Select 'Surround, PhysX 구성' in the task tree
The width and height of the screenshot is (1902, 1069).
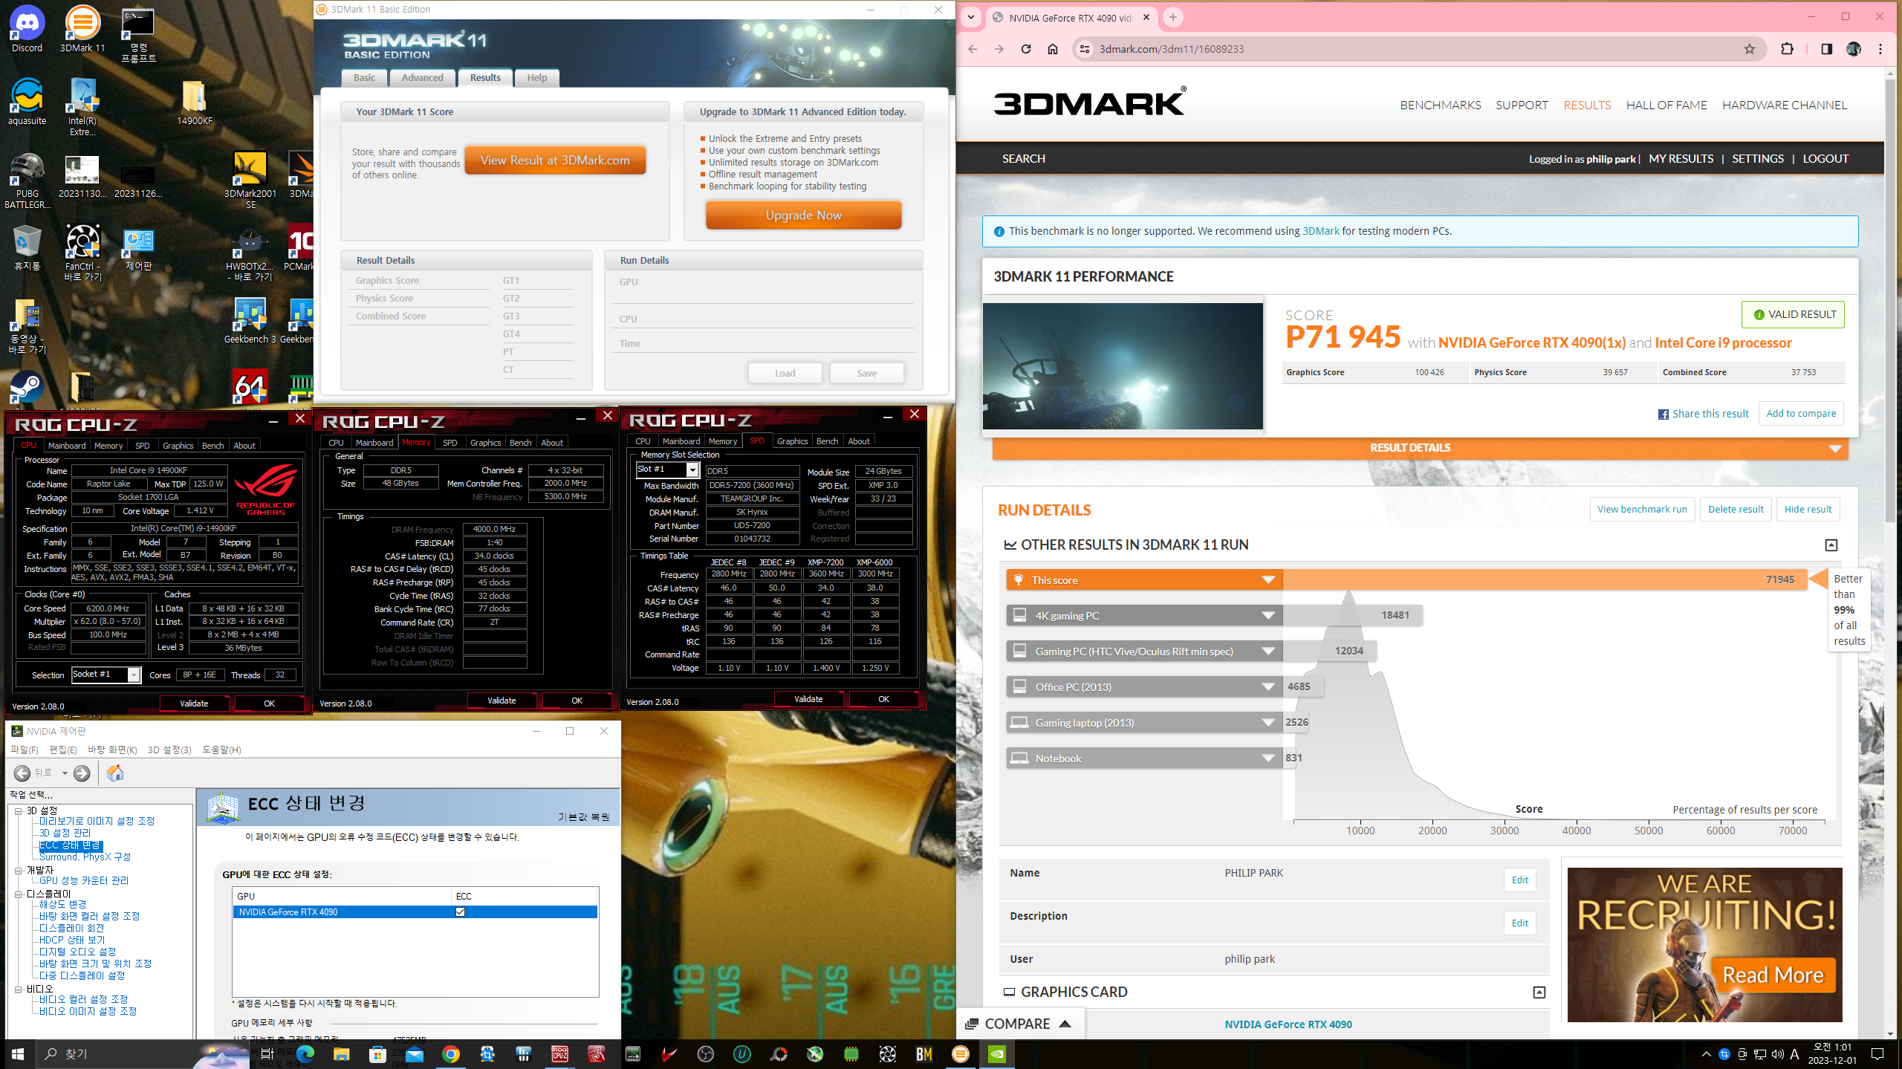pos(85,857)
